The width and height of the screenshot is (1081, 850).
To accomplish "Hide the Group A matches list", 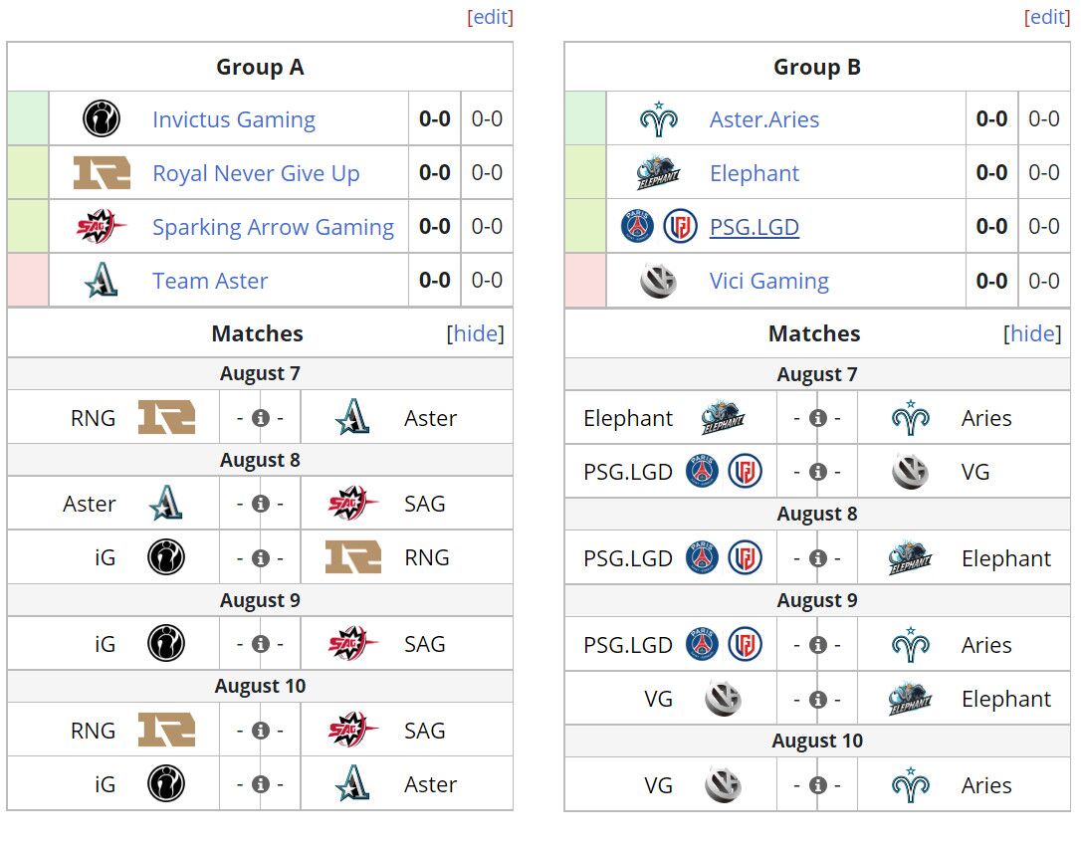I will pos(475,333).
